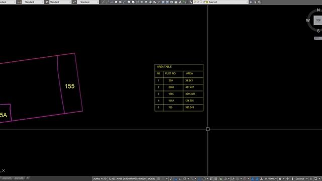322x181 pixels.
Task: Click the plot number 2000 table cell
Action: coord(173,87)
